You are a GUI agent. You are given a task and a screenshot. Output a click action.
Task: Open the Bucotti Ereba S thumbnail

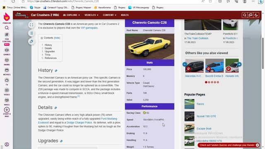(x=214, y=65)
